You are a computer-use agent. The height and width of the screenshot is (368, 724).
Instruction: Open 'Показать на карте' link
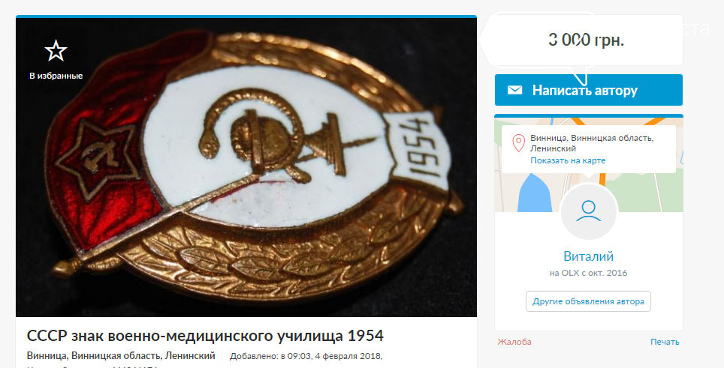568,160
